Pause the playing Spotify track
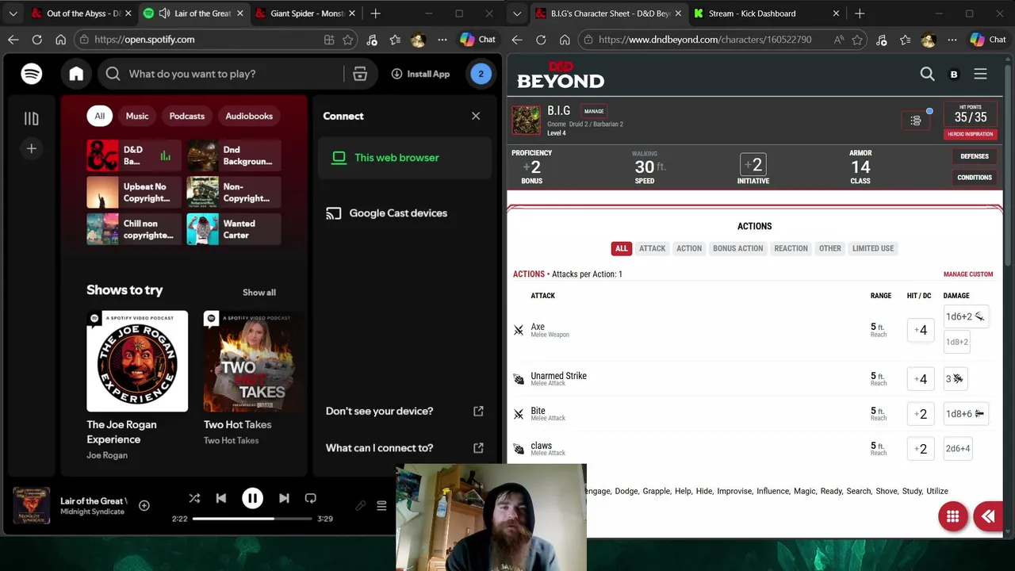1015x571 pixels. pyautogui.click(x=252, y=498)
